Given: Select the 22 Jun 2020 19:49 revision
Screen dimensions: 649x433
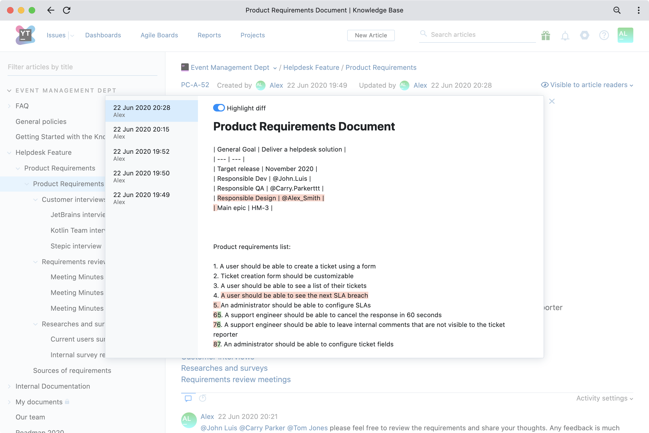Looking at the screenshot, I should click(x=151, y=198).
